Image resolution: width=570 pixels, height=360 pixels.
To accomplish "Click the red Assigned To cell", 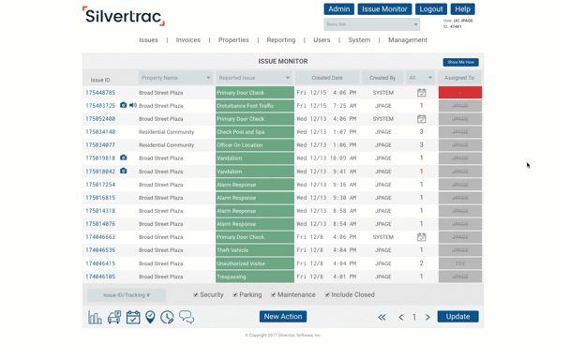I will pos(460,93).
